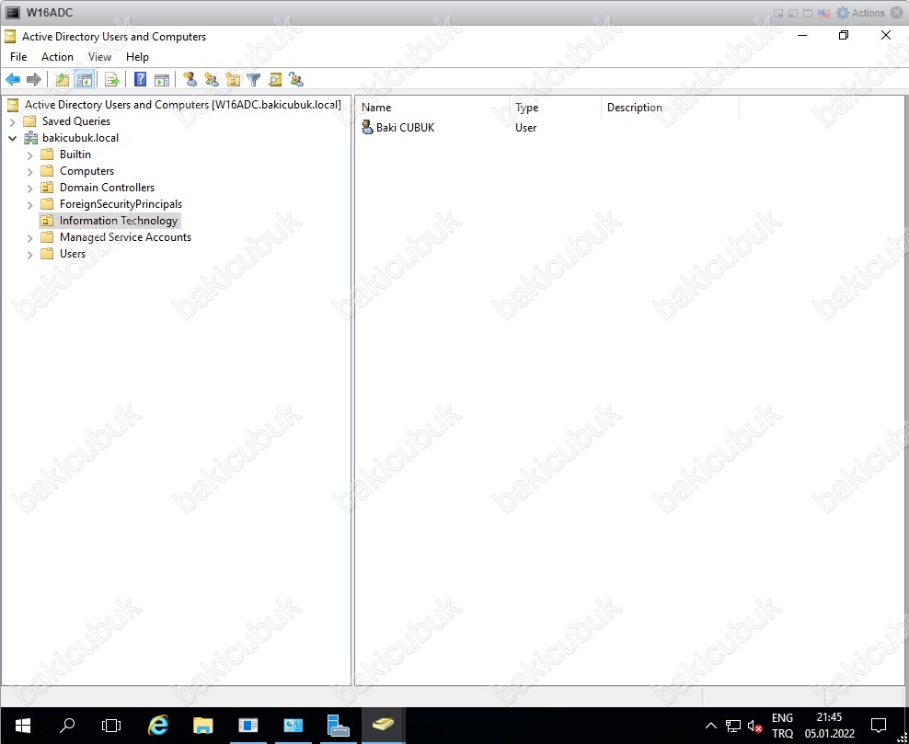Screen dimensions: 909x744
Task: Select the Builtin tree item
Action: [75, 155]
